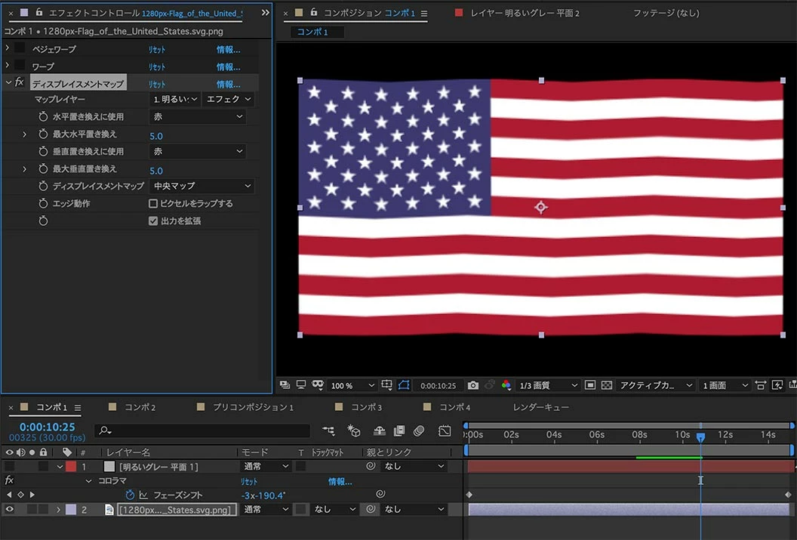
Task: Expand 最大水平置き換え property
Action: click(x=24, y=134)
